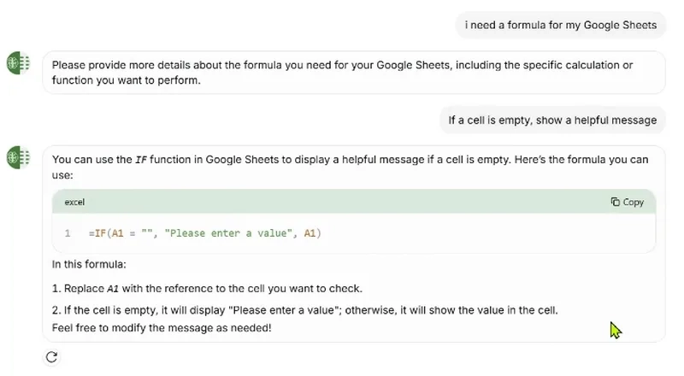Click the 'If a cell is empty' message bubble
The width and height of the screenshot is (684, 376).
pos(552,120)
